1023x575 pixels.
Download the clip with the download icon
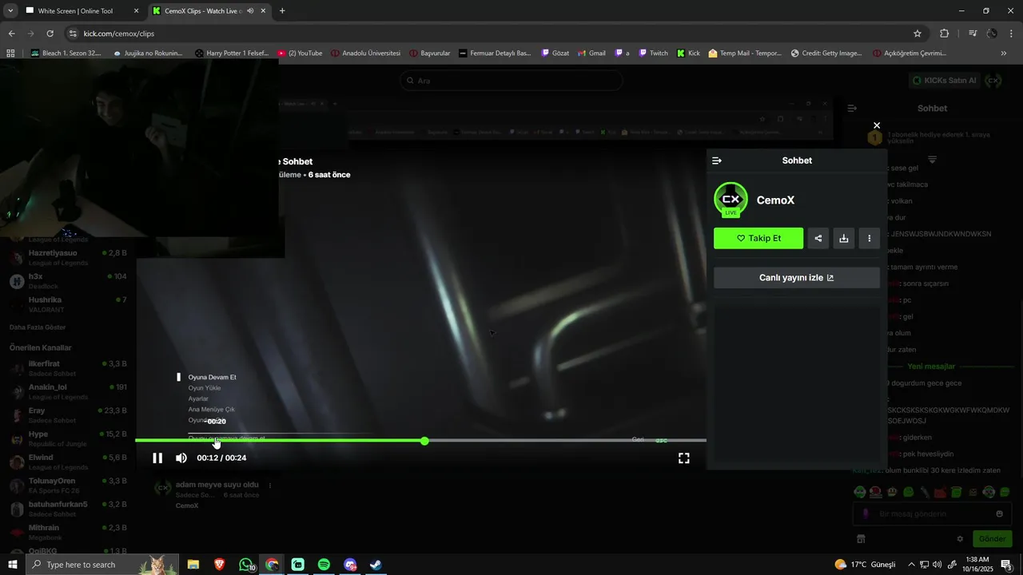click(x=843, y=238)
